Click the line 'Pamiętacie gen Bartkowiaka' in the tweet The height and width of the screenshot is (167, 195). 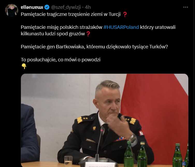[94, 47]
